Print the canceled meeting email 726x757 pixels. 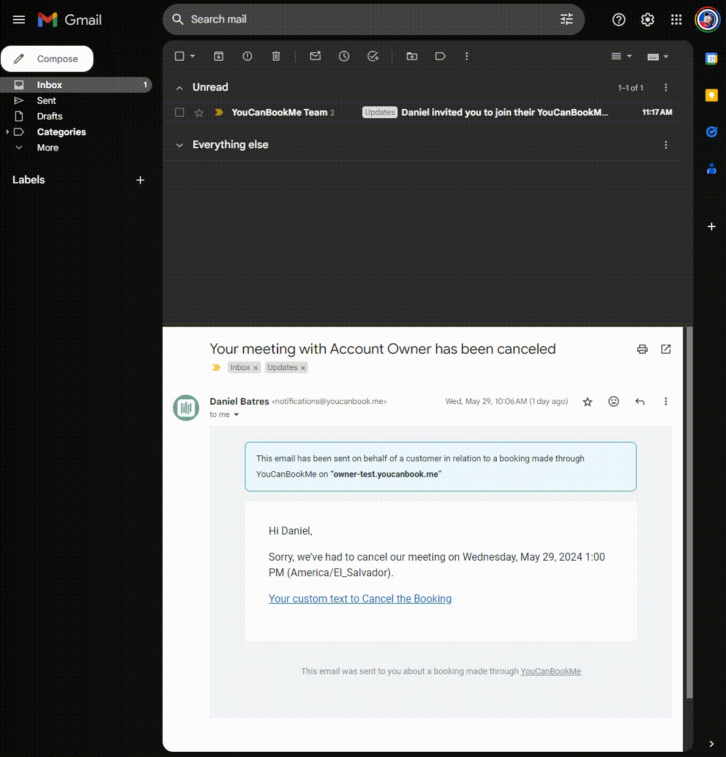tap(642, 349)
